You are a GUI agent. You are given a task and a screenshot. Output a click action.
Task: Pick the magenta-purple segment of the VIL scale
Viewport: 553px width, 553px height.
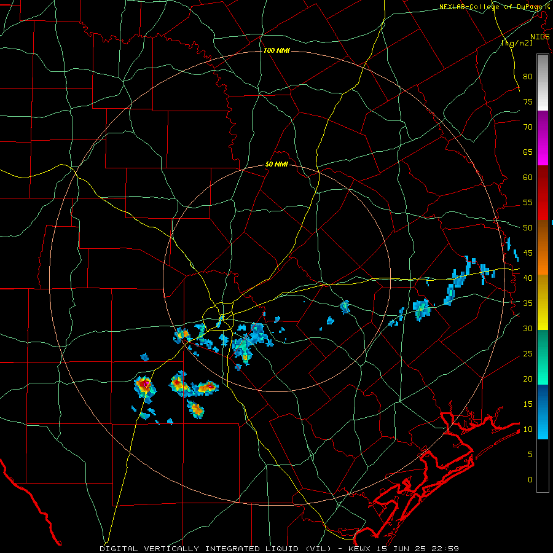pyautogui.click(x=543, y=138)
